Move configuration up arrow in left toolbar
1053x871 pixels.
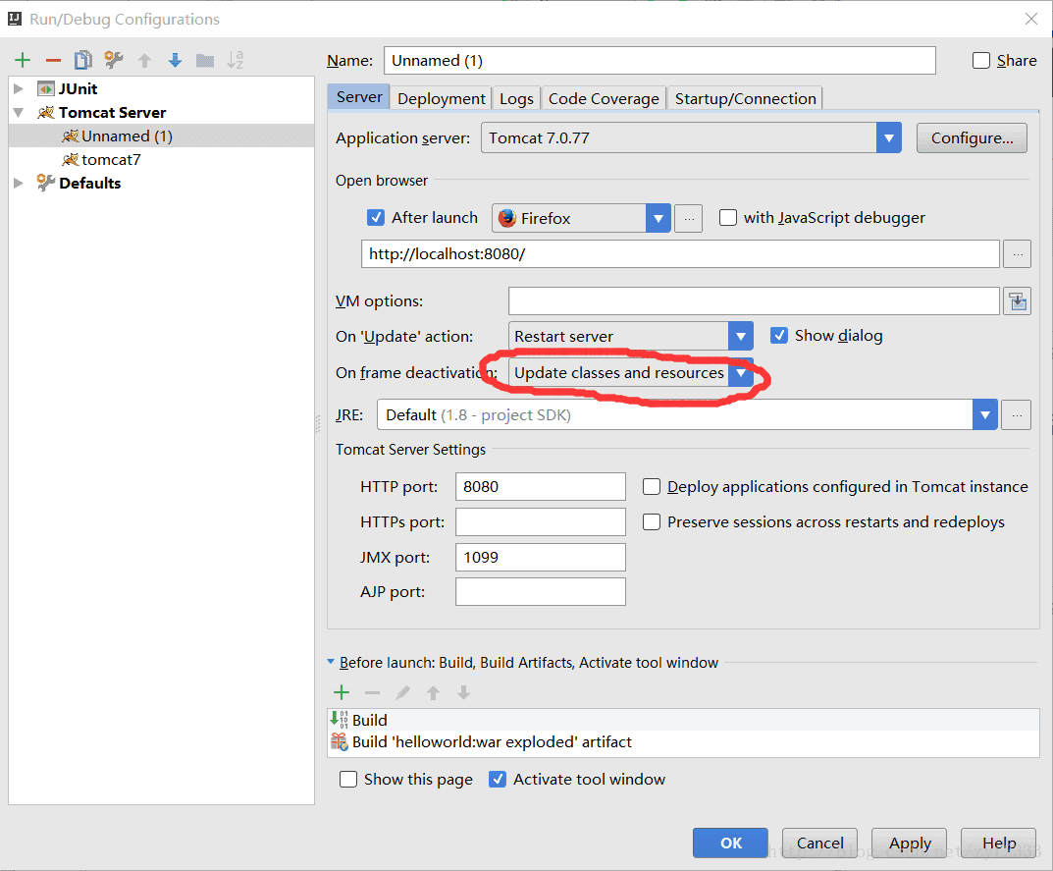point(144,61)
